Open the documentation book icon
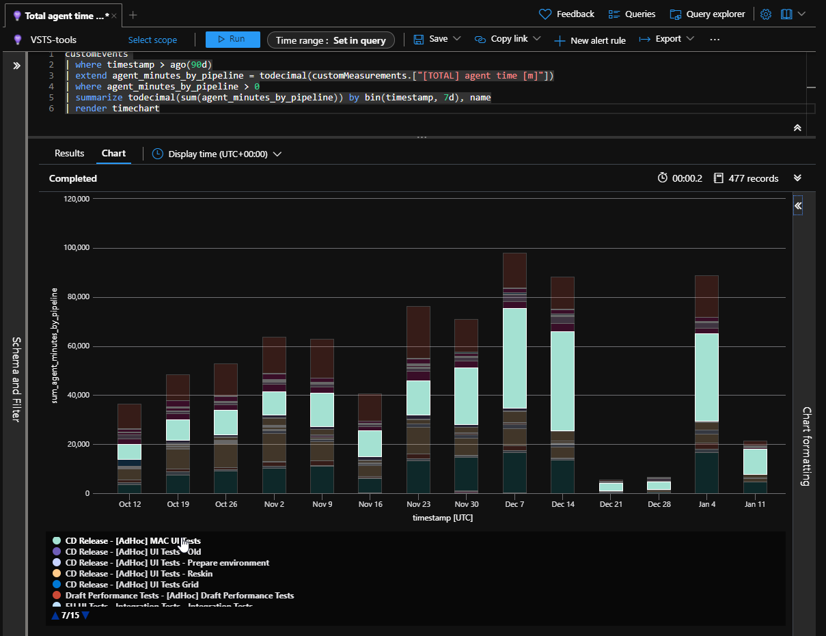Viewport: 826px width, 636px height. click(786, 14)
